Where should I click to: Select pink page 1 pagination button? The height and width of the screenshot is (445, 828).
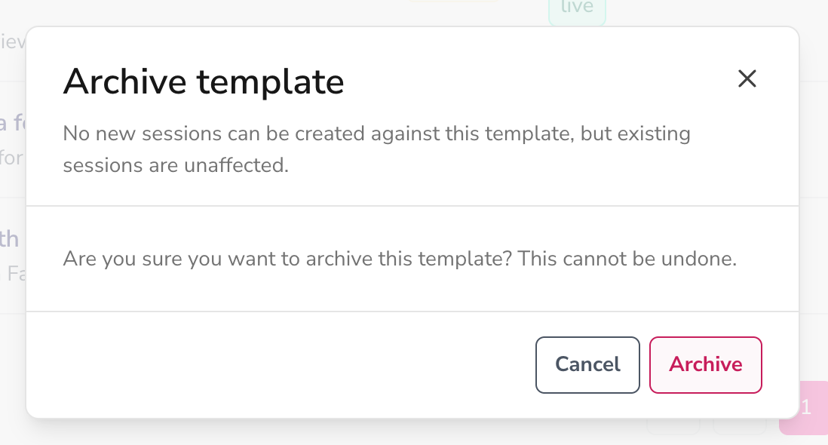click(805, 407)
